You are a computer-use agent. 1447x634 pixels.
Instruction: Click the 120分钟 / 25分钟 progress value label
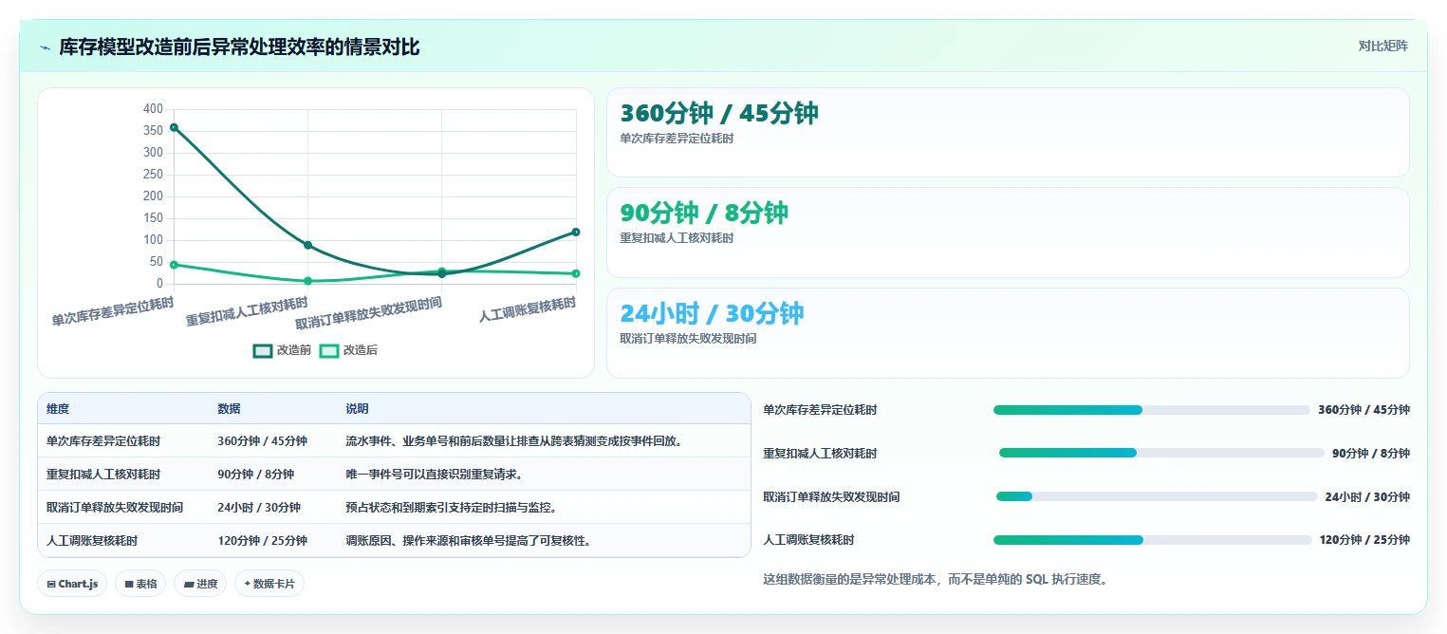[x=1364, y=540]
